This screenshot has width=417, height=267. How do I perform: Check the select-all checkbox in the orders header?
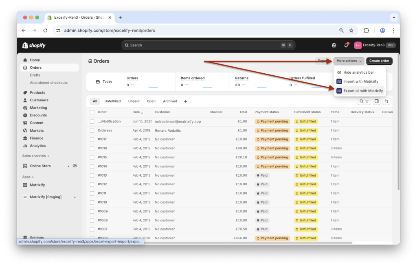92,112
